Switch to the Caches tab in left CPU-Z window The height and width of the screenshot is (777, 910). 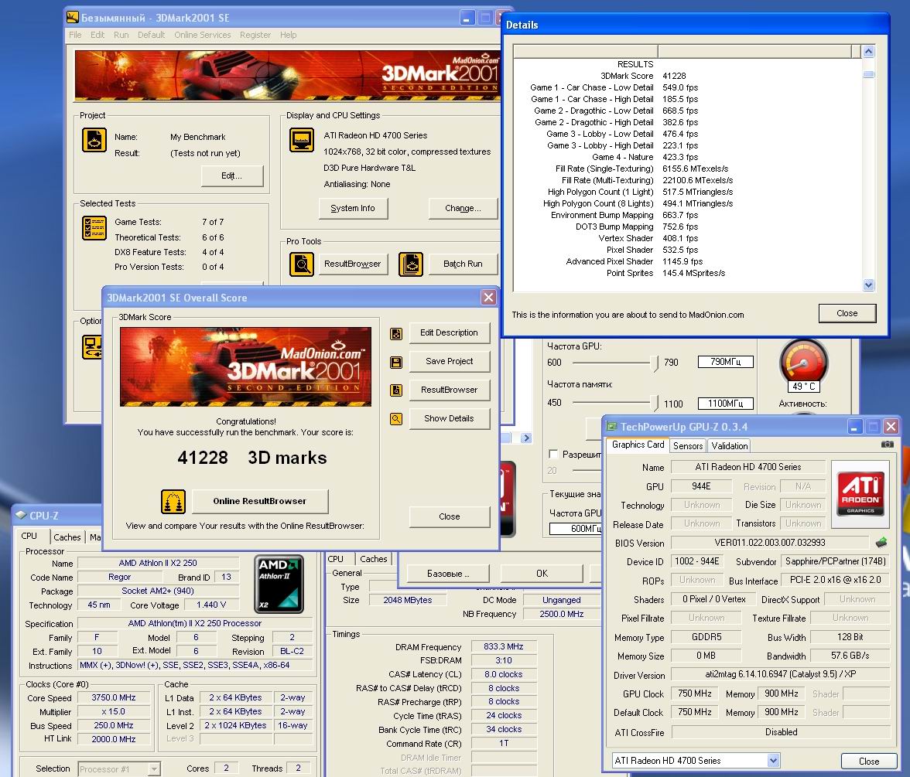67,537
